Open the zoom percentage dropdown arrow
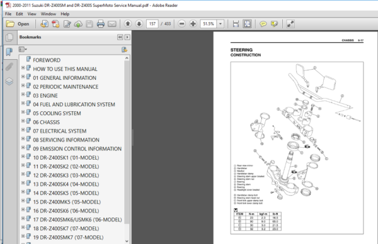 (x=220, y=24)
